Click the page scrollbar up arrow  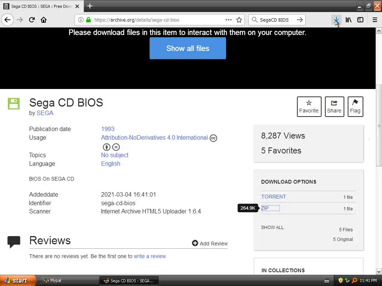pos(379,31)
